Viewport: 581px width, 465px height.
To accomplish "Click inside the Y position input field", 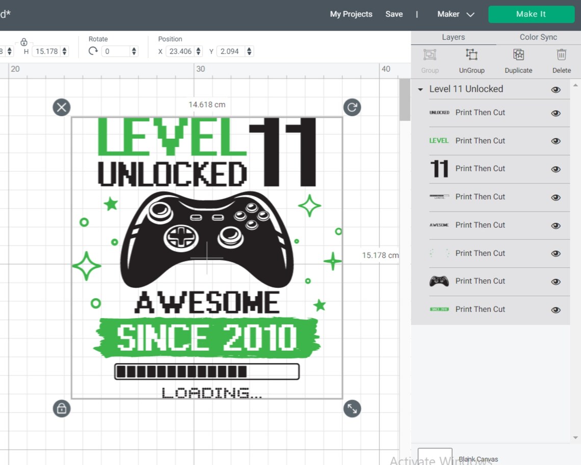I will click(229, 51).
